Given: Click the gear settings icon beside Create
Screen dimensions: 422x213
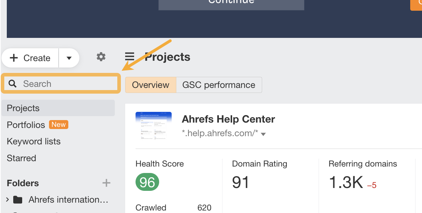Looking at the screenshot, I should pyautogui.click(x=101, y=57).
